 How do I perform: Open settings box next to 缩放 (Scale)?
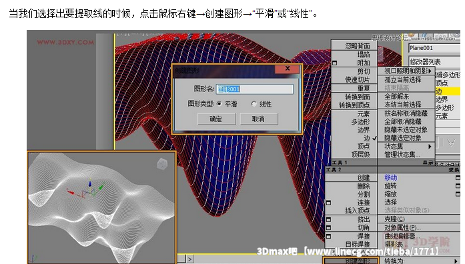tap(458, 194)
